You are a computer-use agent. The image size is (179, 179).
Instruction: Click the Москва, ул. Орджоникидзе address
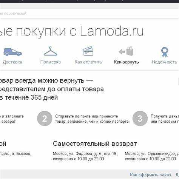coord(152,154)
